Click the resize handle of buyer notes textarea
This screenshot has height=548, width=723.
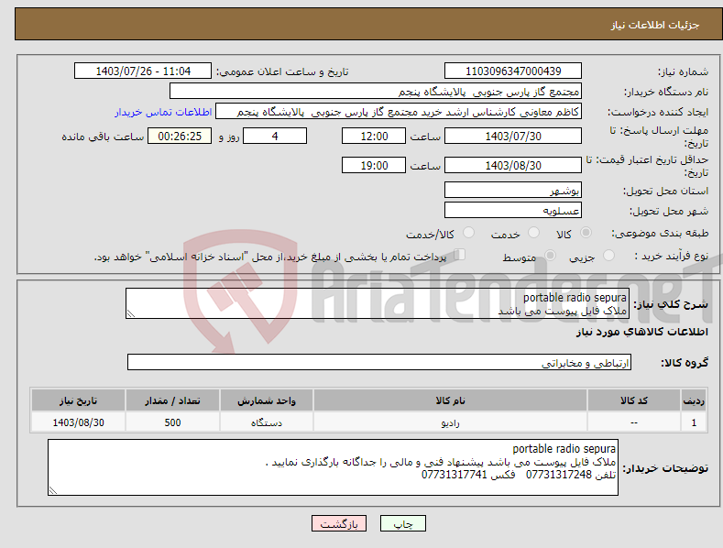pos(53,490)
